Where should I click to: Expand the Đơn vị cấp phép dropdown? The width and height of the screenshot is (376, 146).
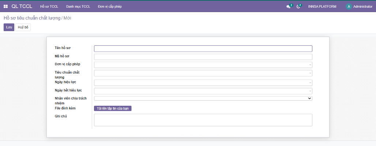[x=203, y=65]
